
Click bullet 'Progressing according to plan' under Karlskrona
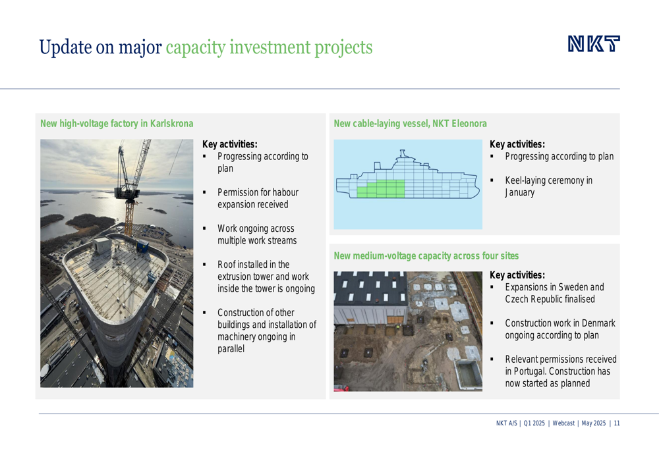coord(263,162)
